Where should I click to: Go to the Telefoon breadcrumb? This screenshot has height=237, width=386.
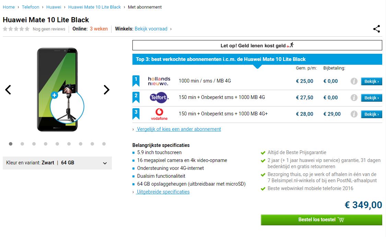(31, 7)
